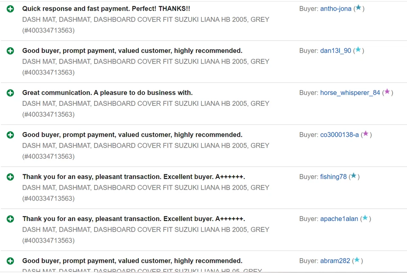Open buyer profile antho-jona
Screen dimensions: 407x273
click(335, 9)
